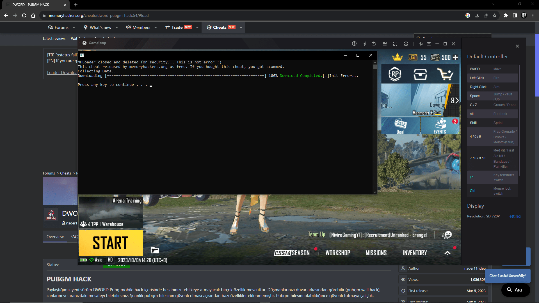Open the WORKSHOP menu

tap(338, 253)
